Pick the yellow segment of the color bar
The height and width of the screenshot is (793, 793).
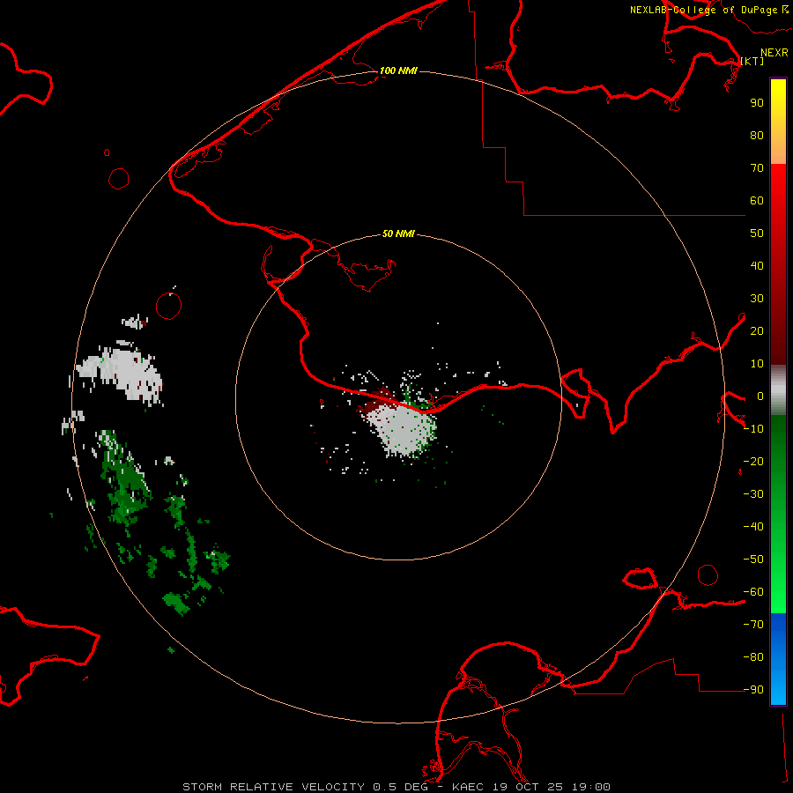[778, 122]
